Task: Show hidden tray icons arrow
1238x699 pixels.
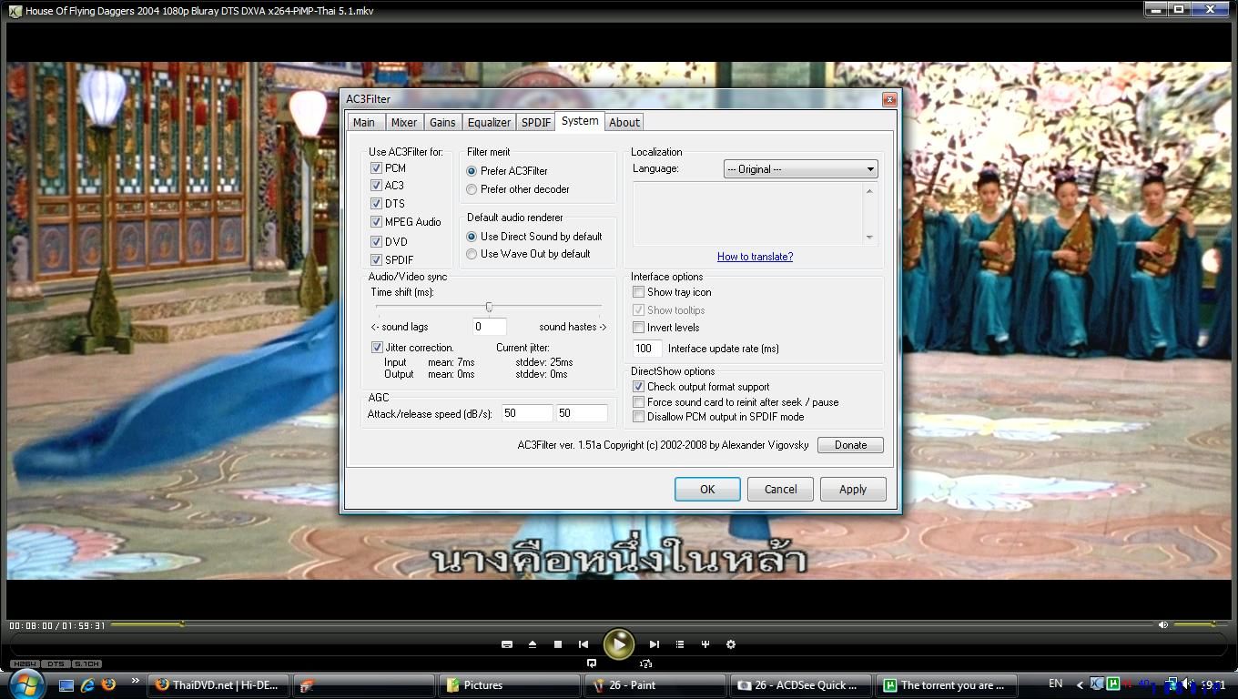Action: click(x=1080, y=684)
